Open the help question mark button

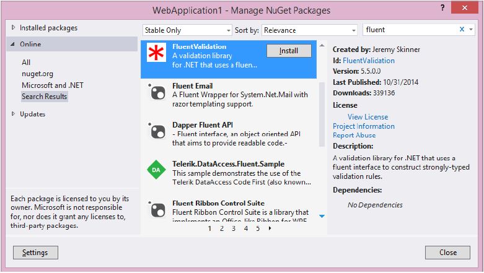click(442, 7)
